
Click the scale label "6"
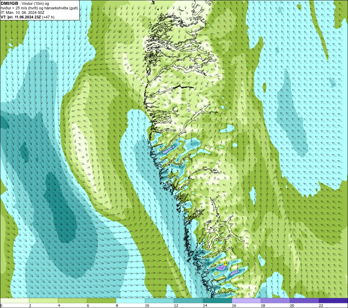88,306
